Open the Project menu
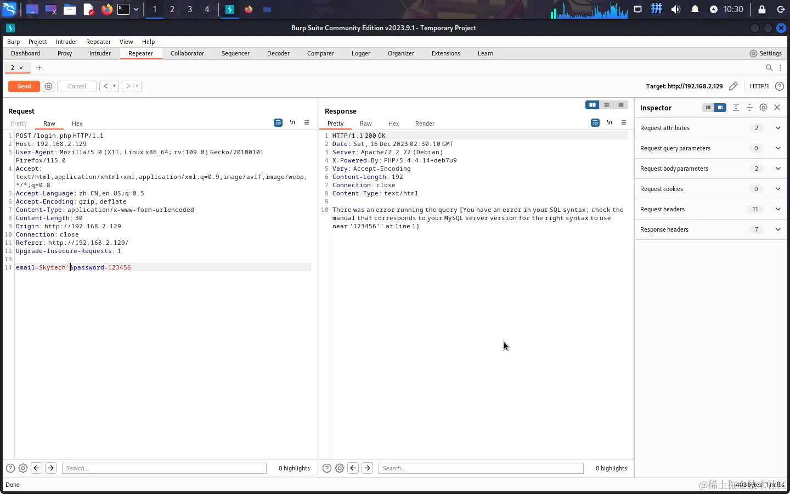Screen dimensions: 790x494 (x=38, y=42)
